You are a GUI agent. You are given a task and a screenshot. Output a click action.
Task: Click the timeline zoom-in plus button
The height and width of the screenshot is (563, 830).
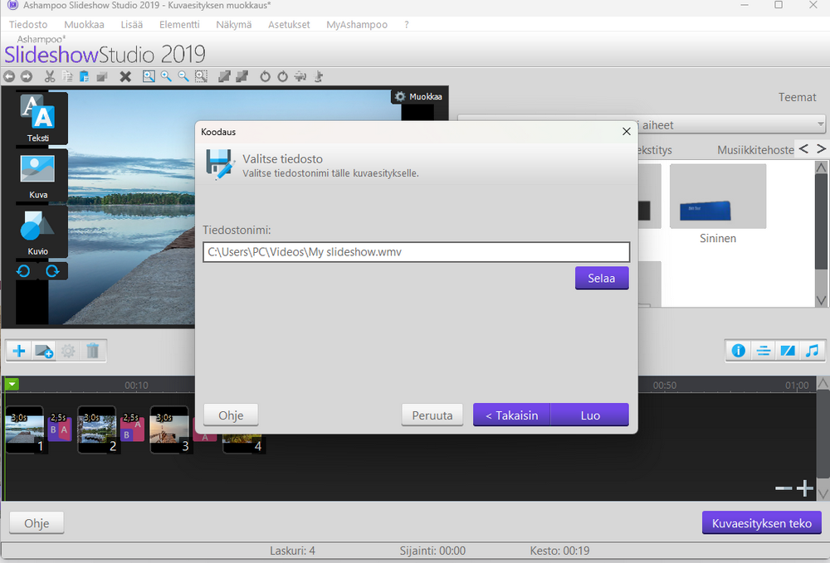pyautogui.click(x=804, y=488)
